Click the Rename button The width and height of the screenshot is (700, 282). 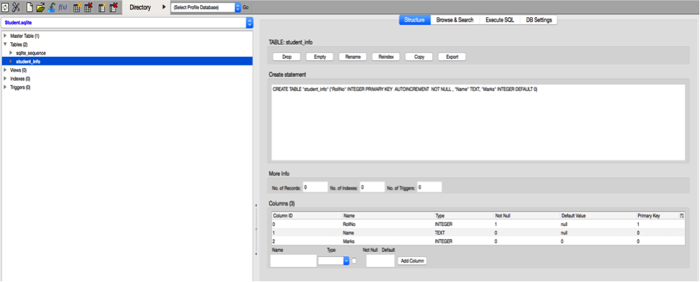pyautogui.click(x=353, y=57)
